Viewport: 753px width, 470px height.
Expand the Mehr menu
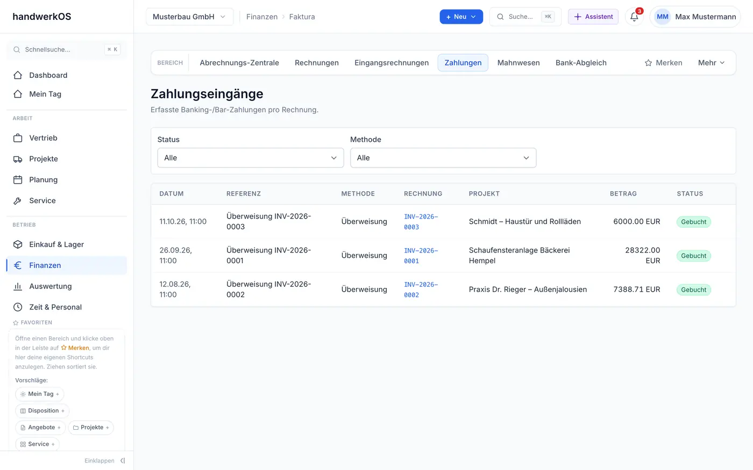coord(711,63)
